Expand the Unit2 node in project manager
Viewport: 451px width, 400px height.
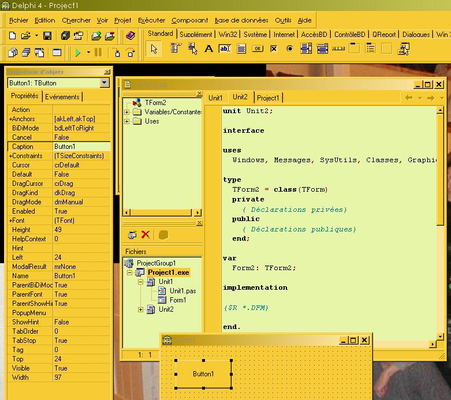coord(140,309)
